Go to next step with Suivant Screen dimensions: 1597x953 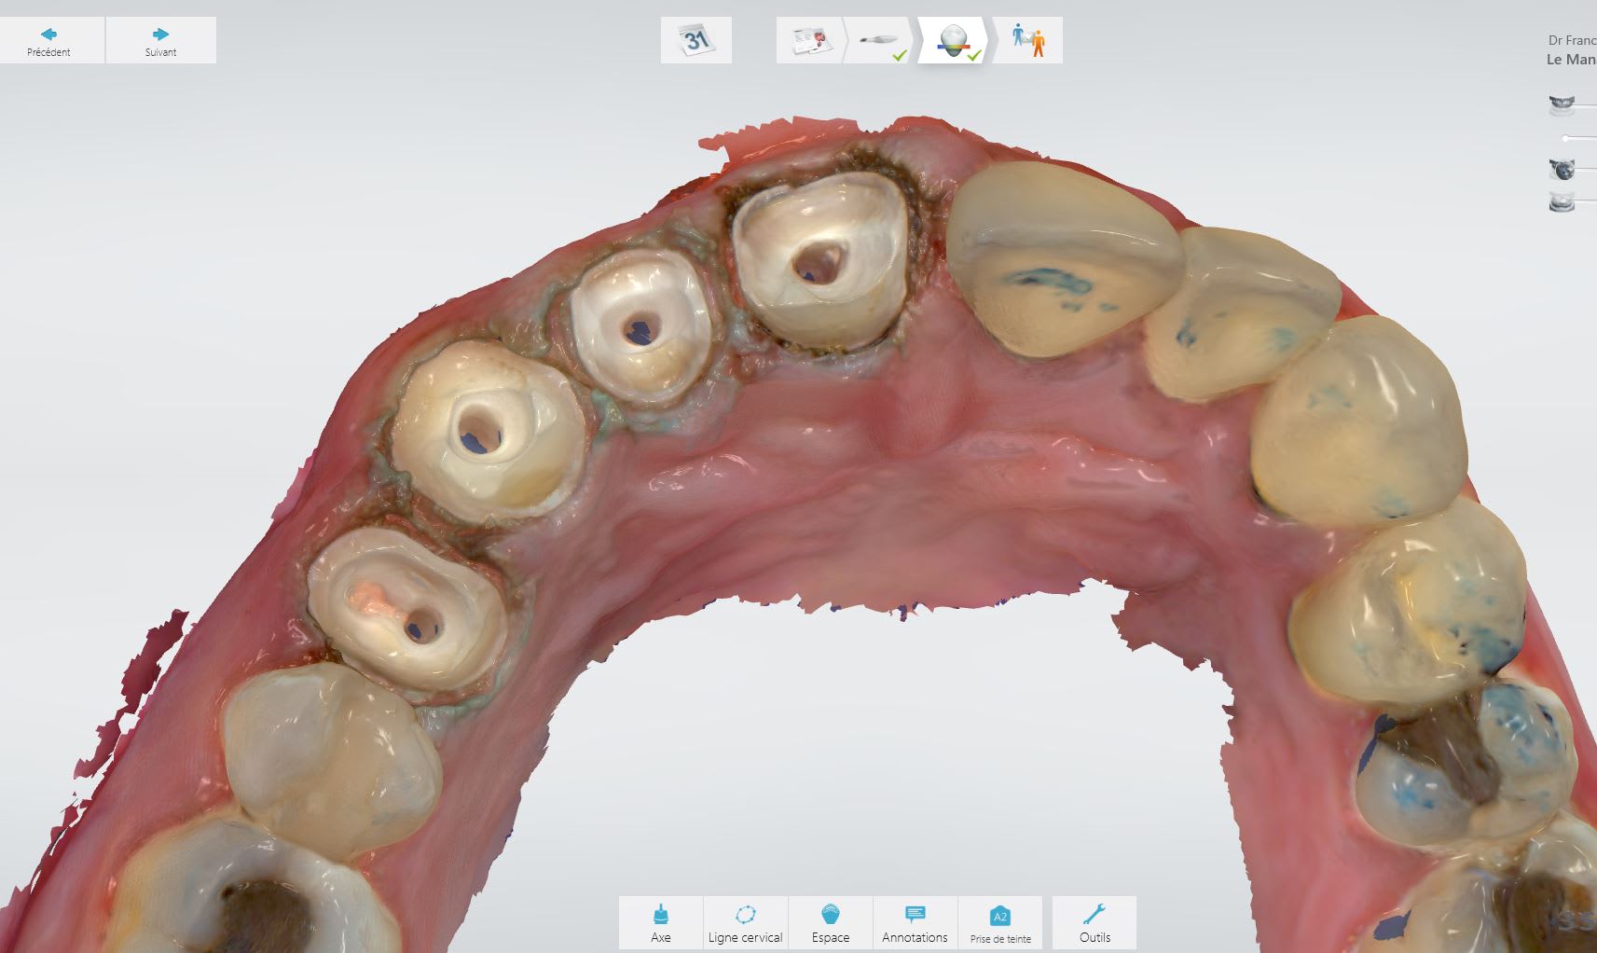coord(160,40)
